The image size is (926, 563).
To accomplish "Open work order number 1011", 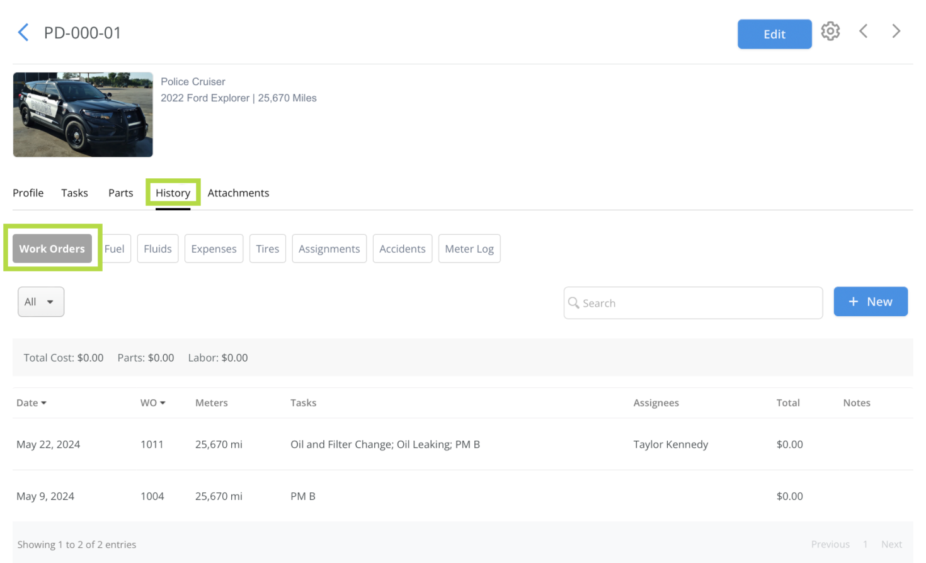I will 152,444.
